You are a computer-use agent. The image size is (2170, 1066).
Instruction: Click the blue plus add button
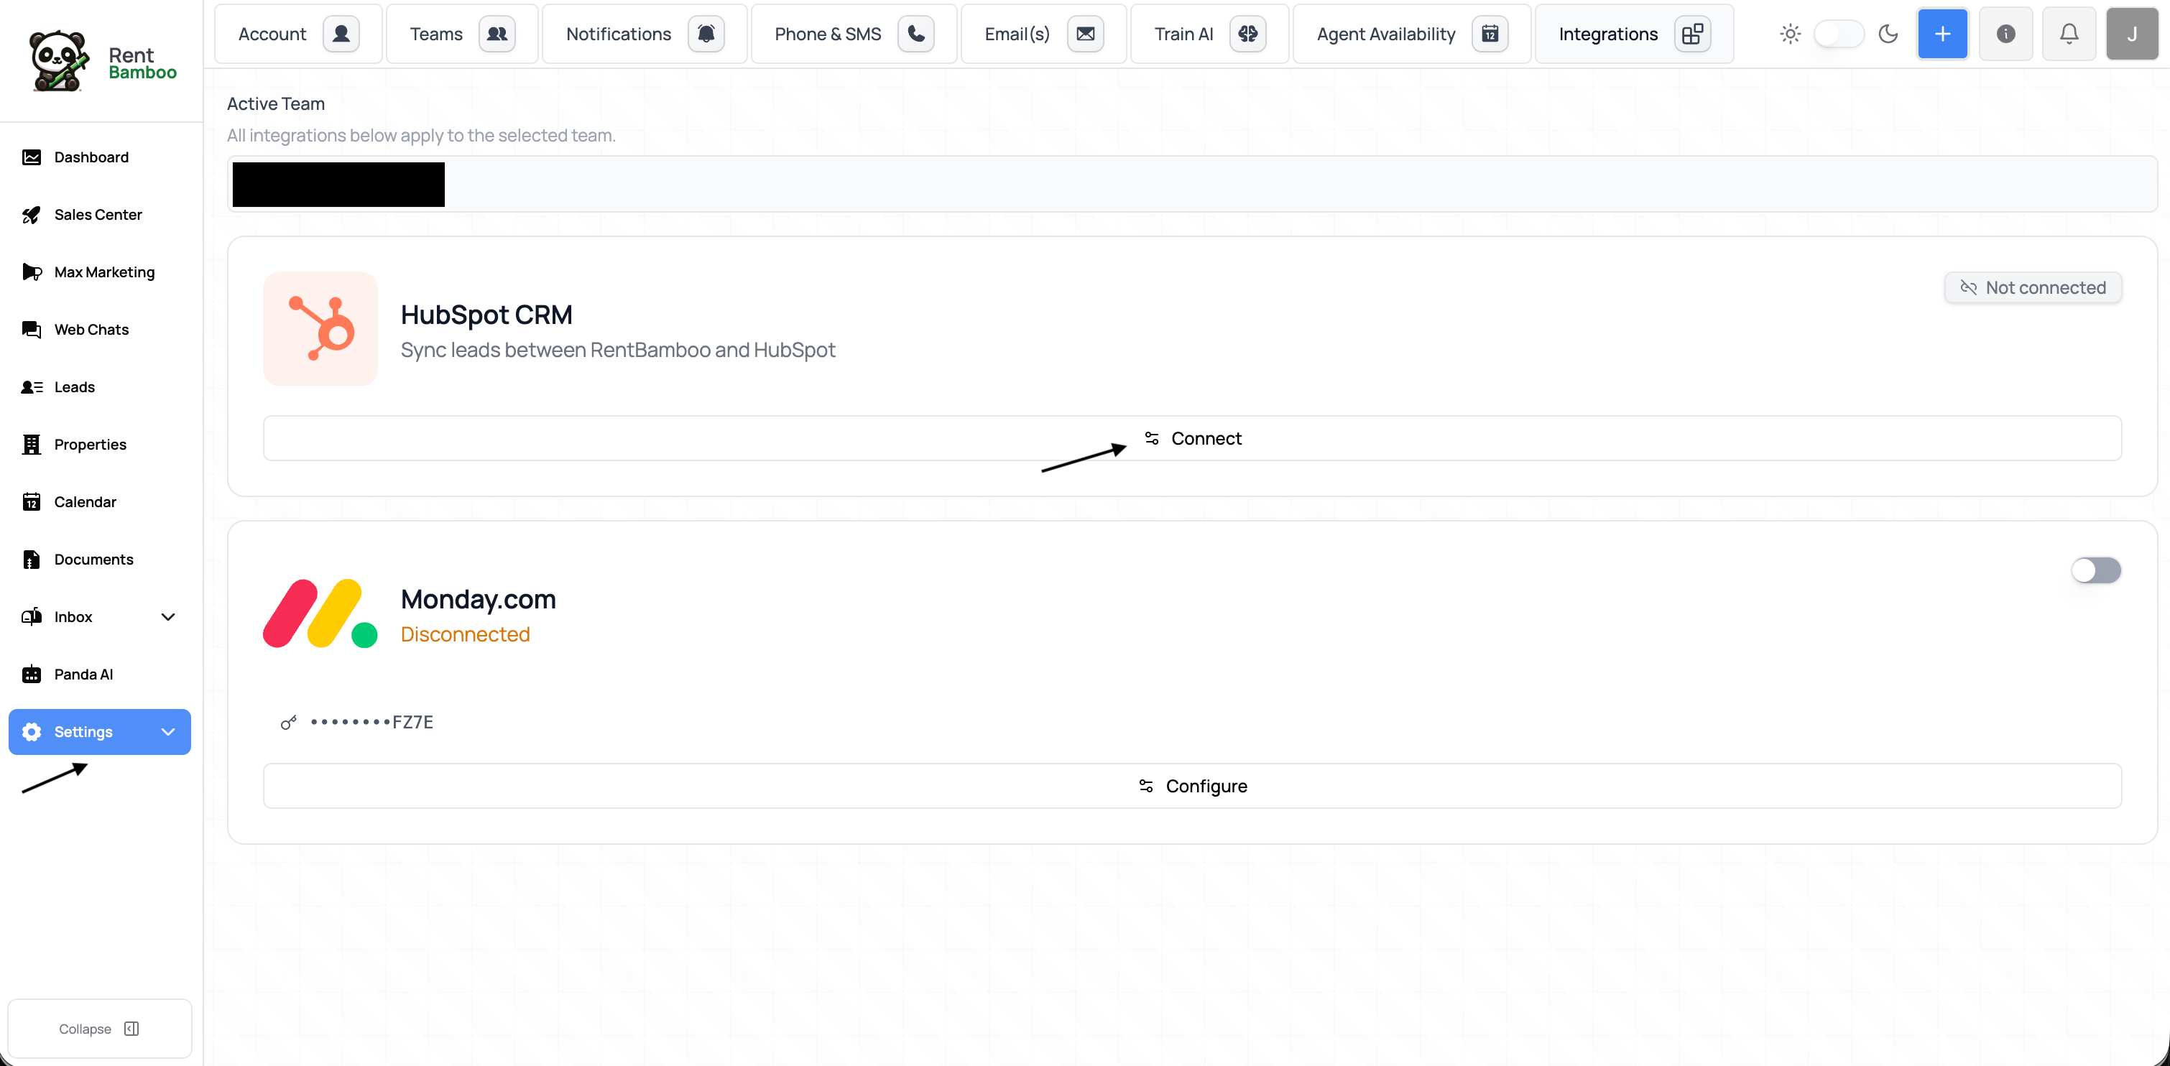(x=1942, y=34)
